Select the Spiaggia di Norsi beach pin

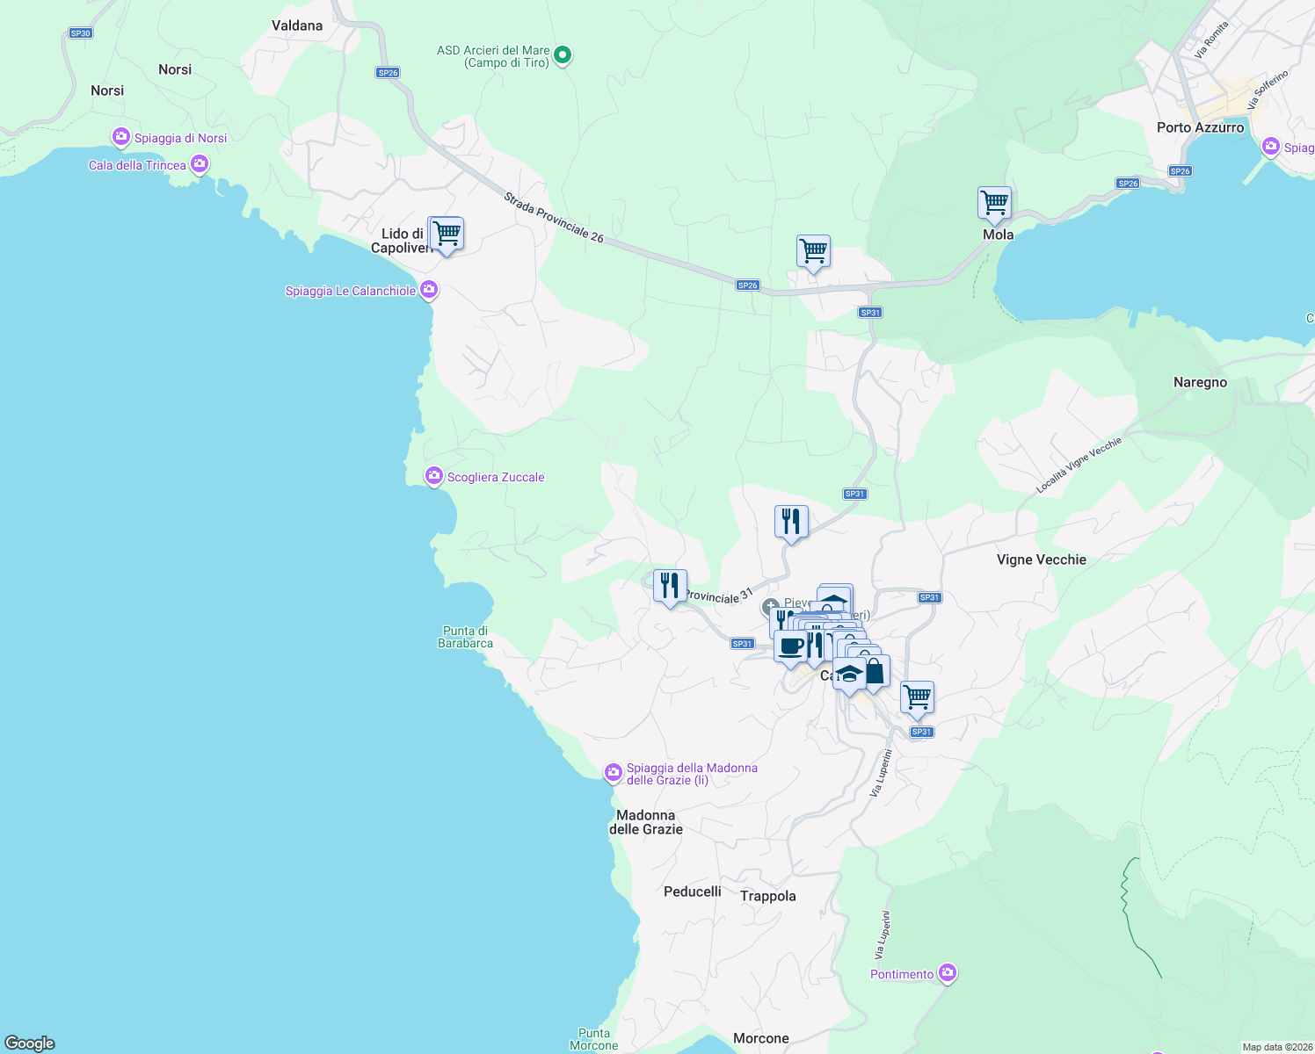pos(121,137)
